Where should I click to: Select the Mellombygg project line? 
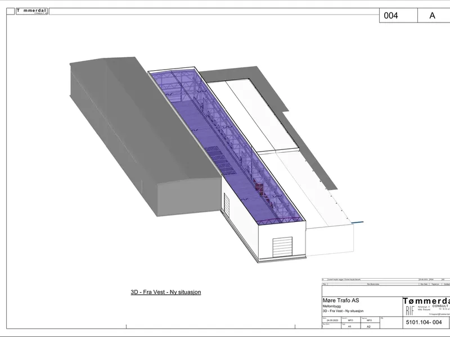(x=331, y=306)
